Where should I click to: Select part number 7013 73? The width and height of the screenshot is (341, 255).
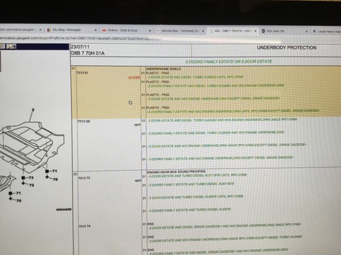coord(85,178)
